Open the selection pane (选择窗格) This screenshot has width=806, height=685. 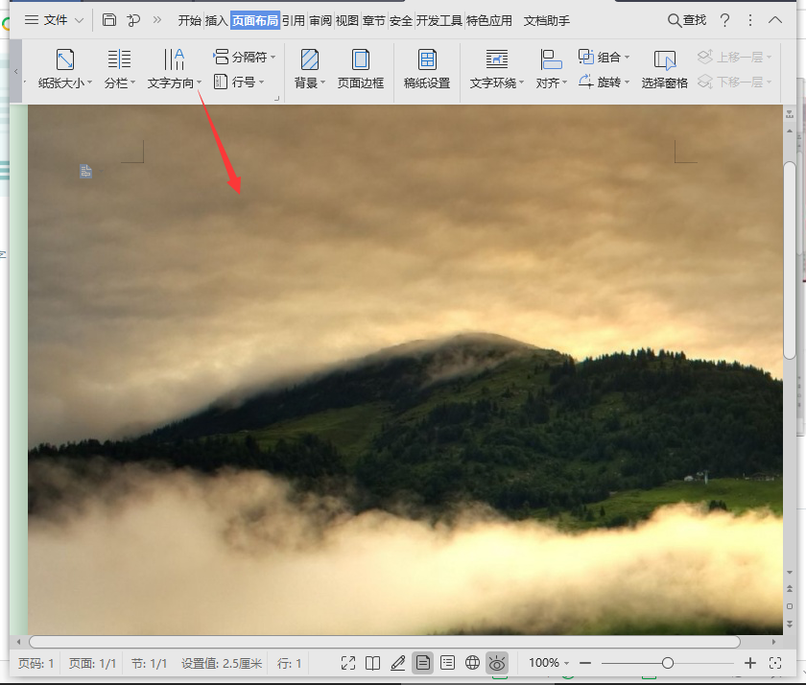coord(664,68)
